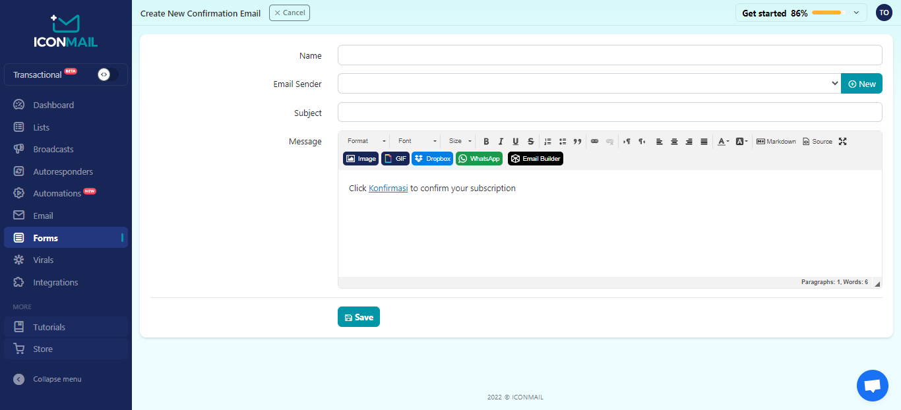Toggle bold formatting in the editor
This screenshot has height=410, width=901.
[486, 142]
